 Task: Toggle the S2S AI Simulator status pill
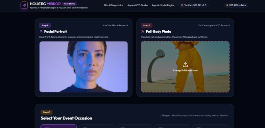point(236,5)
